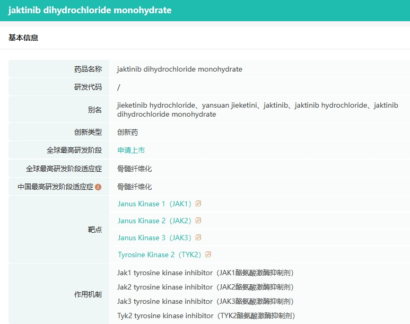410x324 pixels.
Task: Open the Janus Kinase 1 (JAK1) target link
Action: pos(154,204)
